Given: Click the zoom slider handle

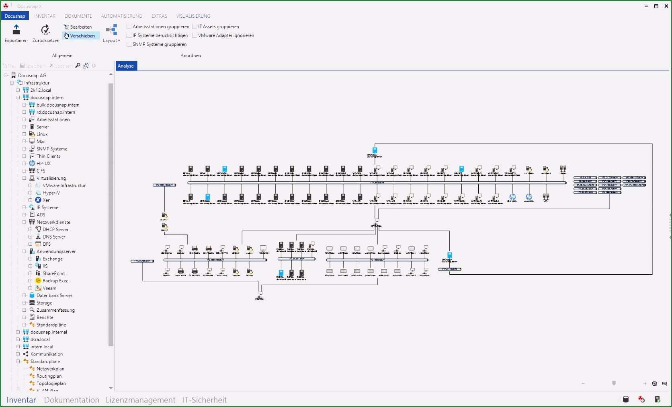Looking at the screenshot, I should (614, 383).
